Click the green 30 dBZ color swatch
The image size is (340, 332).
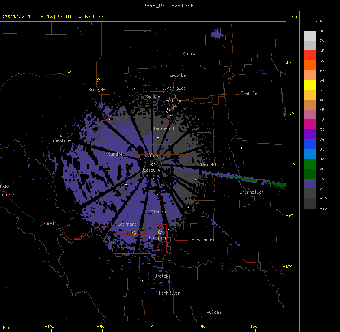(310, 164)
